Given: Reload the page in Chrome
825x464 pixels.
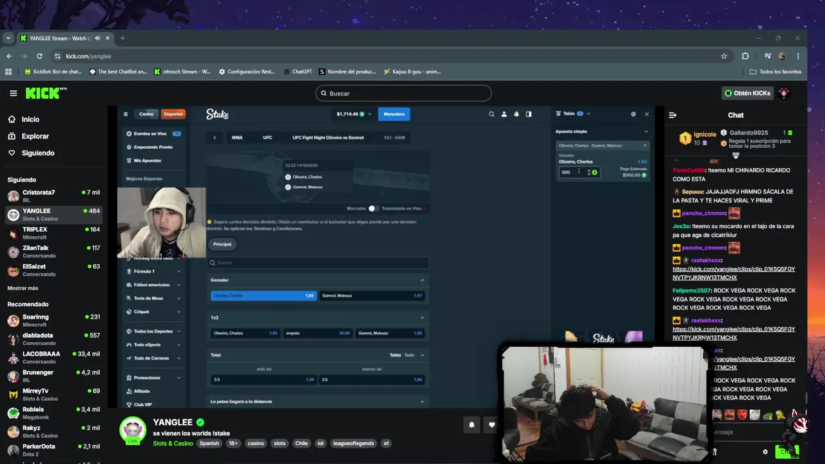Looking at the screenshot, I should click(x=39, y=56).
